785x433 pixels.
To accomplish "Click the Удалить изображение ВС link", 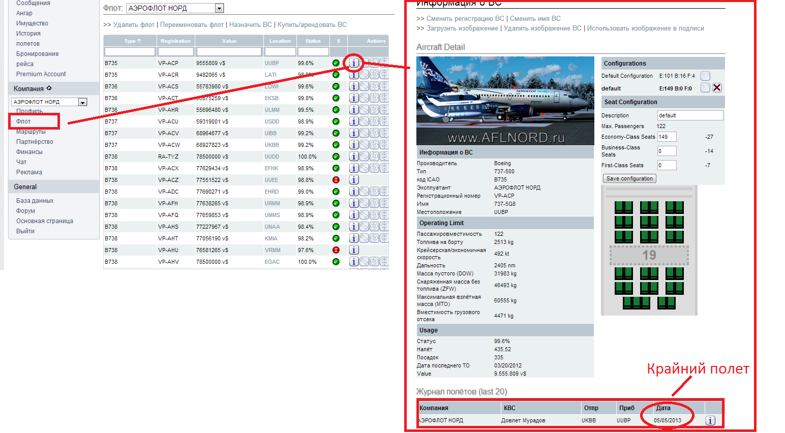I will [x=542, y=28].
